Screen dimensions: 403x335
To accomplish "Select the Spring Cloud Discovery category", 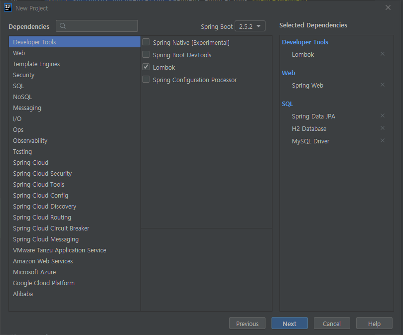I will coord(75,207).
